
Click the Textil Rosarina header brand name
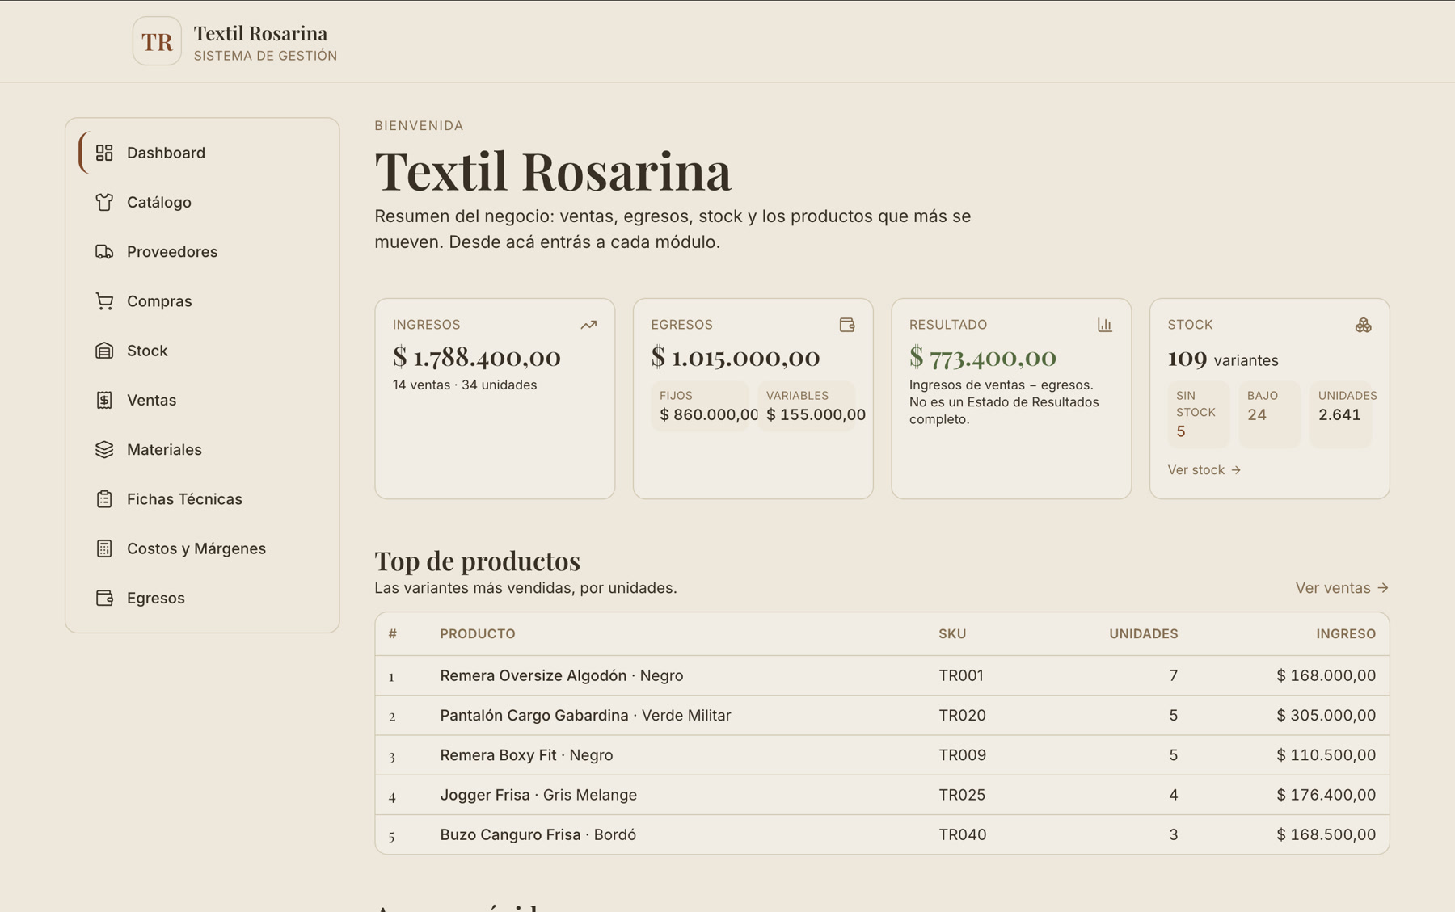(x=260, y=33)
